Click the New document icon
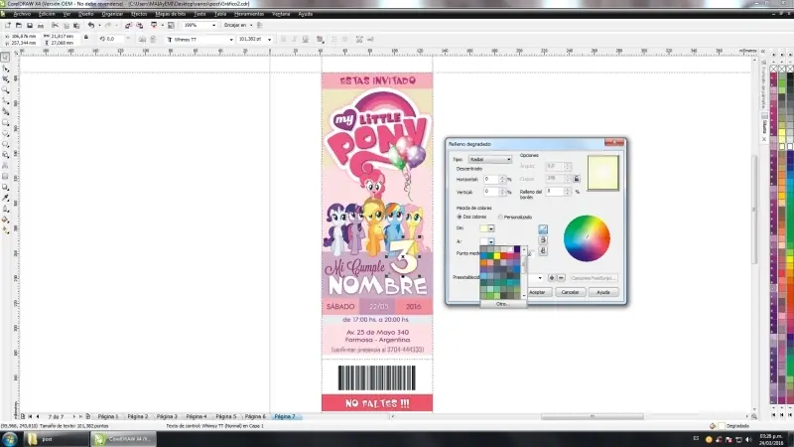The width and height of the screenshot is (794, 447). click(x=8, y=25)
